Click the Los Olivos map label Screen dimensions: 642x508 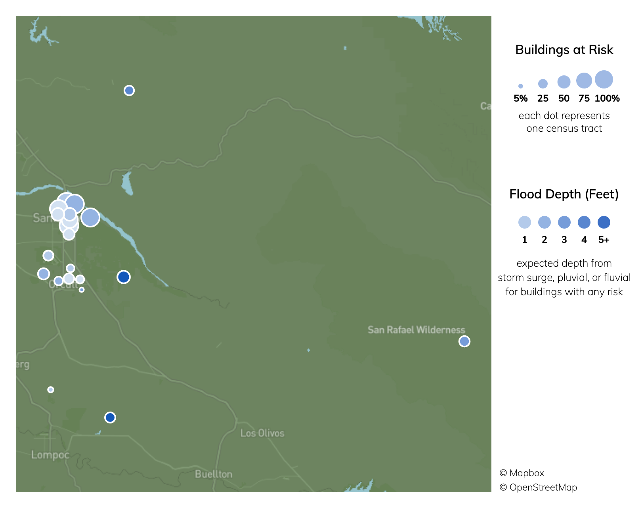pos(262,433)
